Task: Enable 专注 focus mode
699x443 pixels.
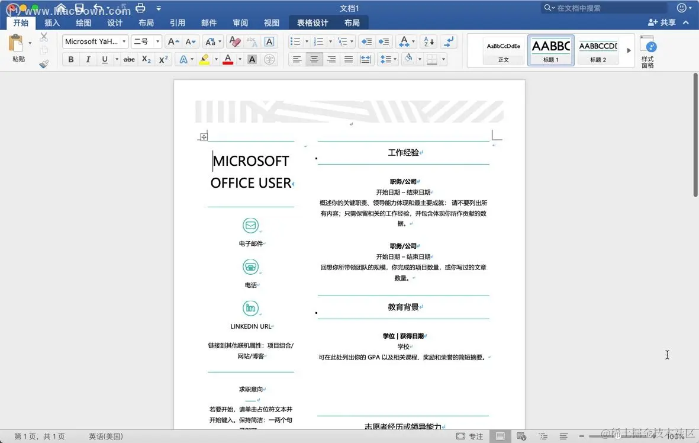Action: click(x=470, y=436)
